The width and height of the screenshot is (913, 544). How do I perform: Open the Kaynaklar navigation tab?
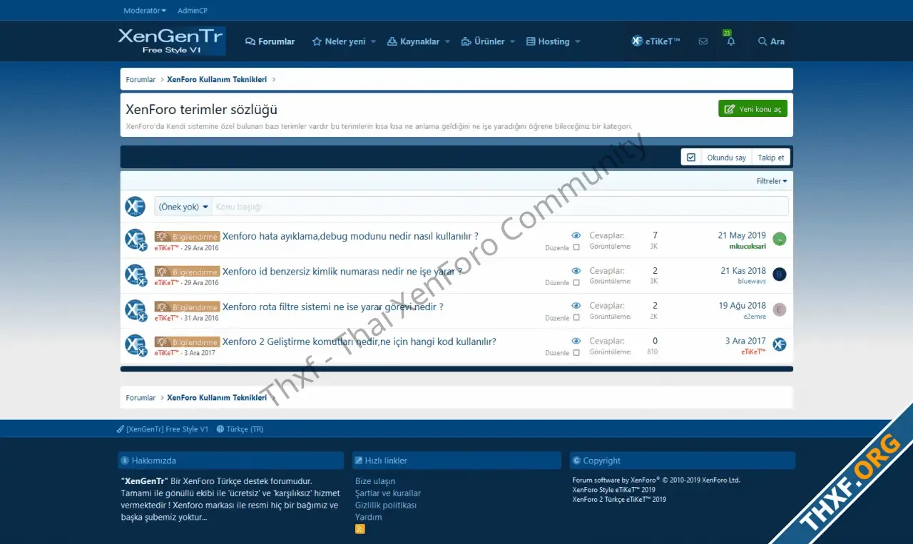coord(413,41)
